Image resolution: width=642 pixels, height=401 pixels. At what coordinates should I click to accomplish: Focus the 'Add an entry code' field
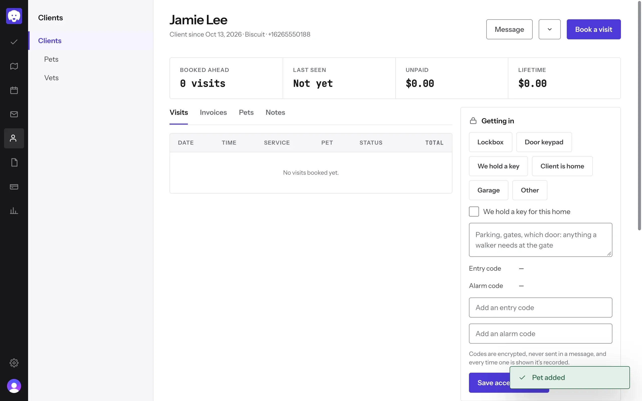point(540,308)
